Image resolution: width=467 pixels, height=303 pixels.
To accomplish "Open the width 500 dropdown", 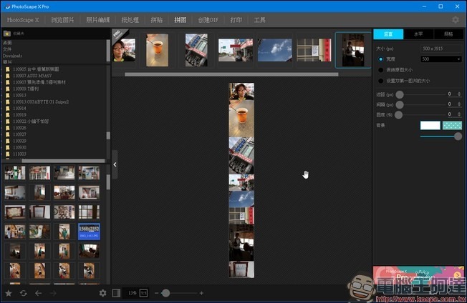I will [441, 59].
